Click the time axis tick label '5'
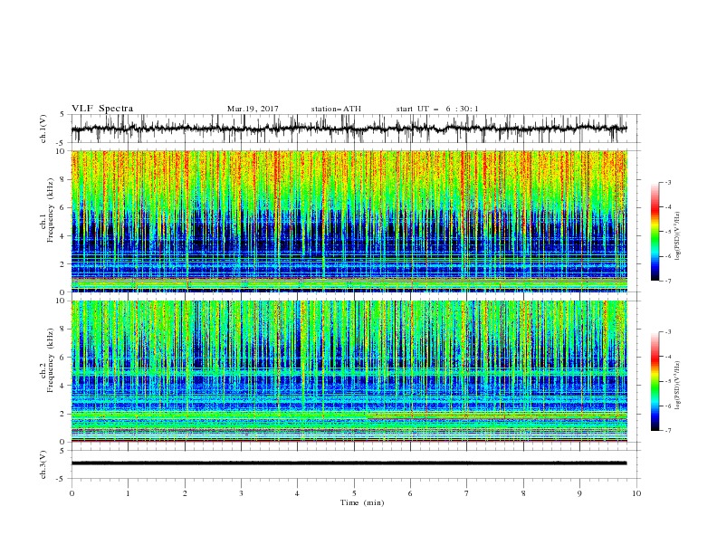Image resolution: width=717 pixels, height=554 pixels. point(354,493)
